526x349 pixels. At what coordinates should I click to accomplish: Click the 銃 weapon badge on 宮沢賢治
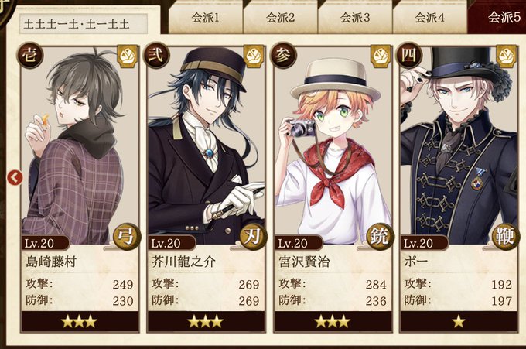click(x=379, y=237)
